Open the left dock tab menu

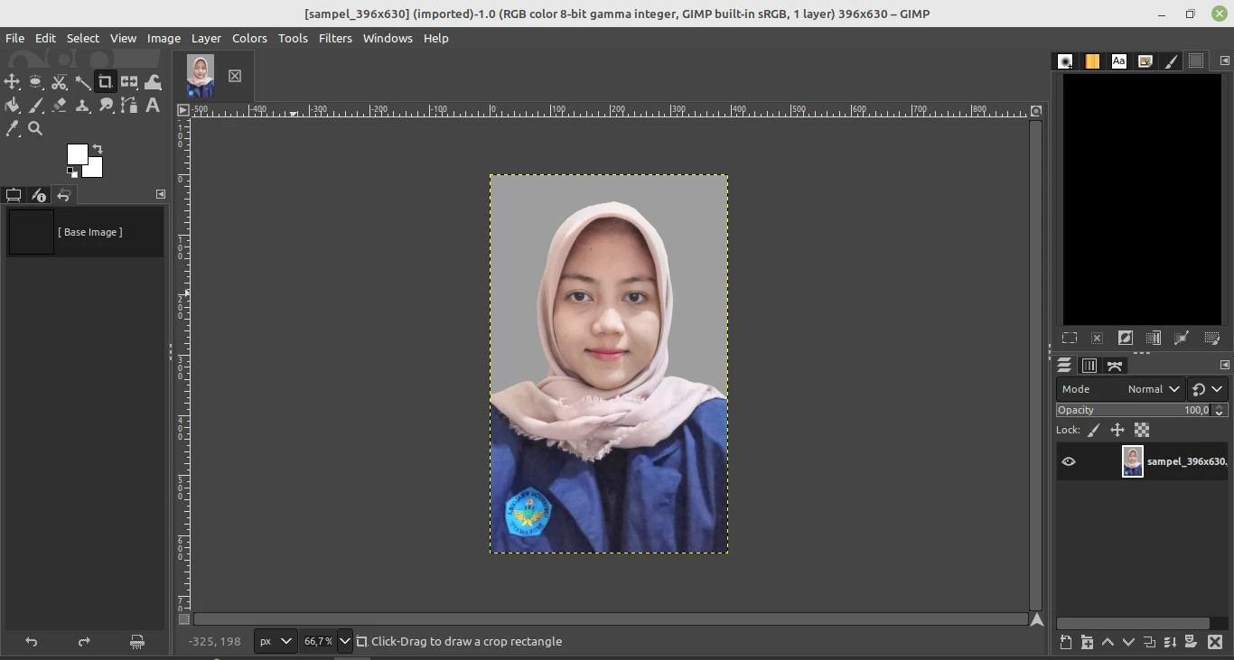[161, 194]
